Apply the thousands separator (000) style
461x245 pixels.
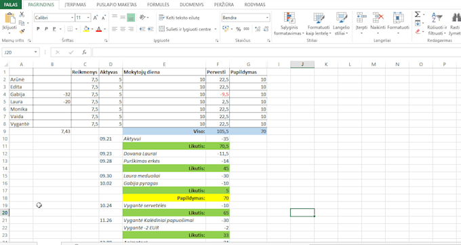(x=246, y=29)
